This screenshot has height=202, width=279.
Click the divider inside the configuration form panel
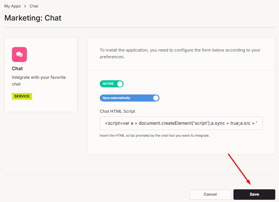181,70
